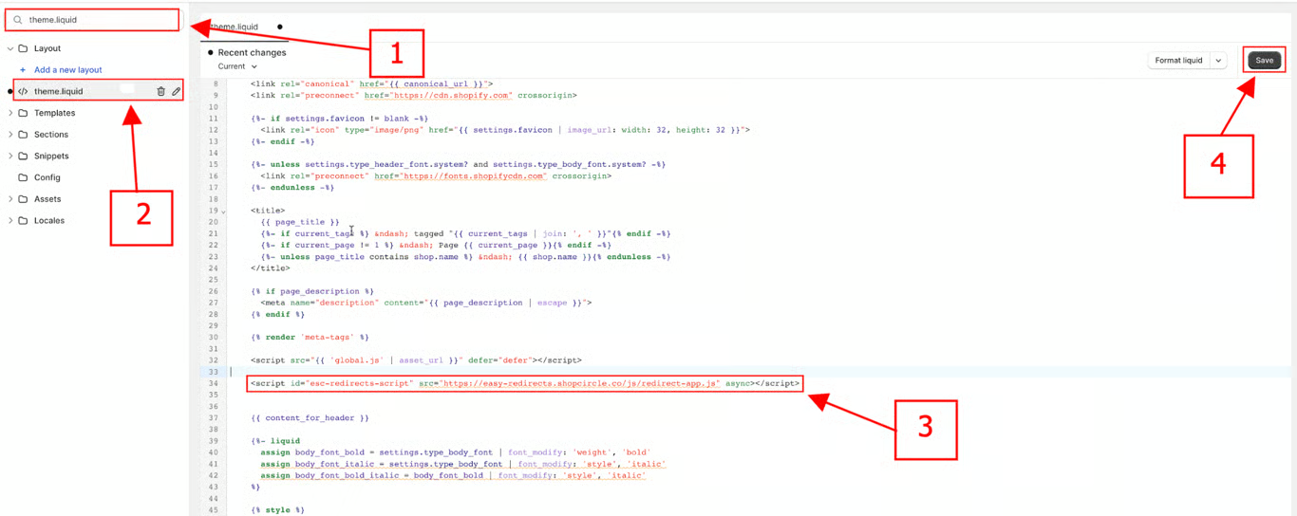Click the assign body_font_italic line
The width and height of the screenshot is (1297, 516).
pyautogui.click(x=463, y=464)
